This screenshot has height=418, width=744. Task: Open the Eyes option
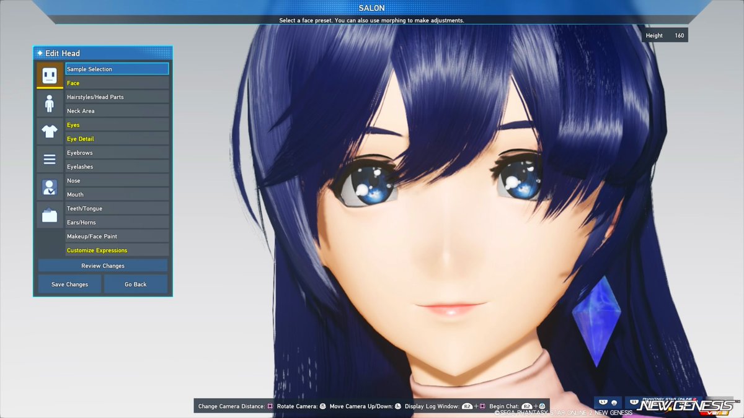[x=117, y=124]
